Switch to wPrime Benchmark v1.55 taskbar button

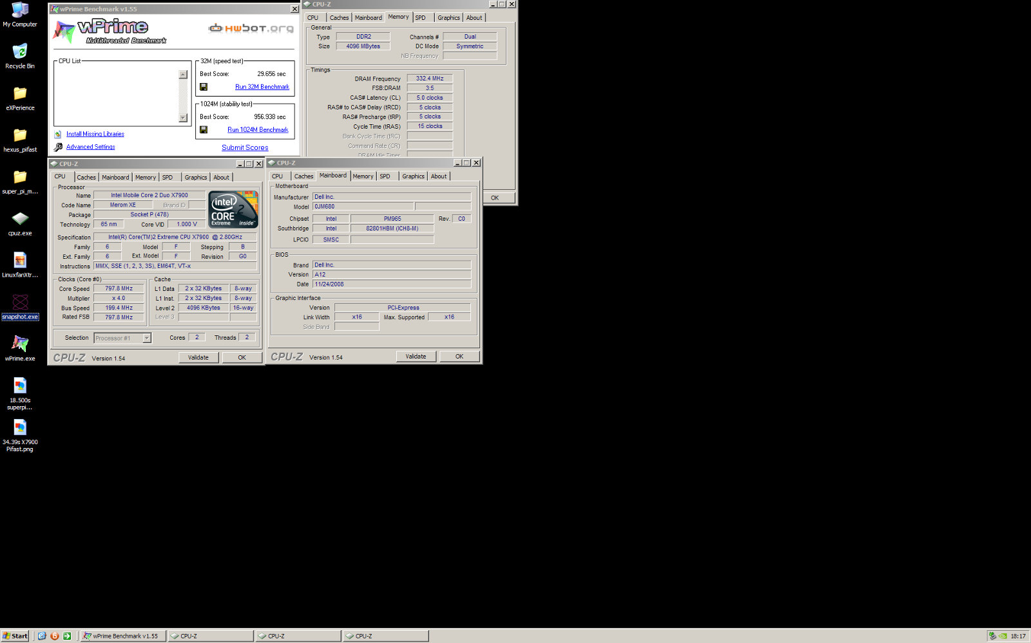[x=122, y=636]
